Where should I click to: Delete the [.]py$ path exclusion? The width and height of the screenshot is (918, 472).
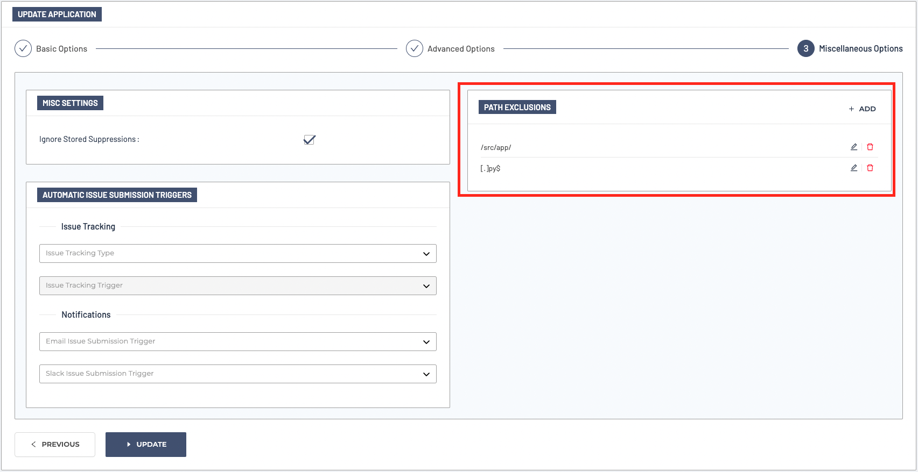[x=870, y=168]
